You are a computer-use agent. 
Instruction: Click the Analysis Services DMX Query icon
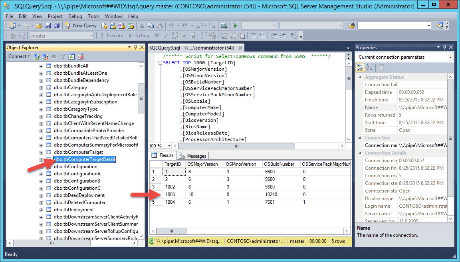coord(121,26)
